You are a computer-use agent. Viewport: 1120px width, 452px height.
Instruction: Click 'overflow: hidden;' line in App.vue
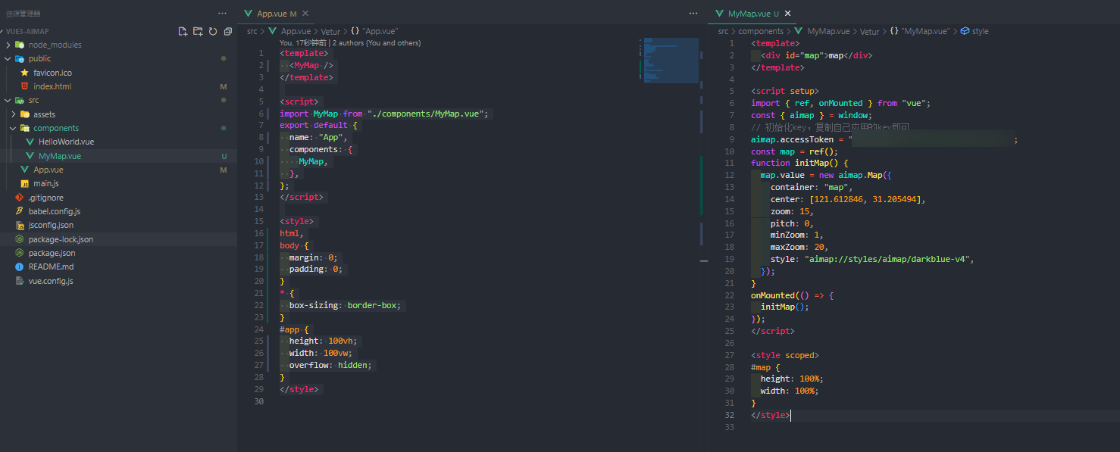point(332,365)
